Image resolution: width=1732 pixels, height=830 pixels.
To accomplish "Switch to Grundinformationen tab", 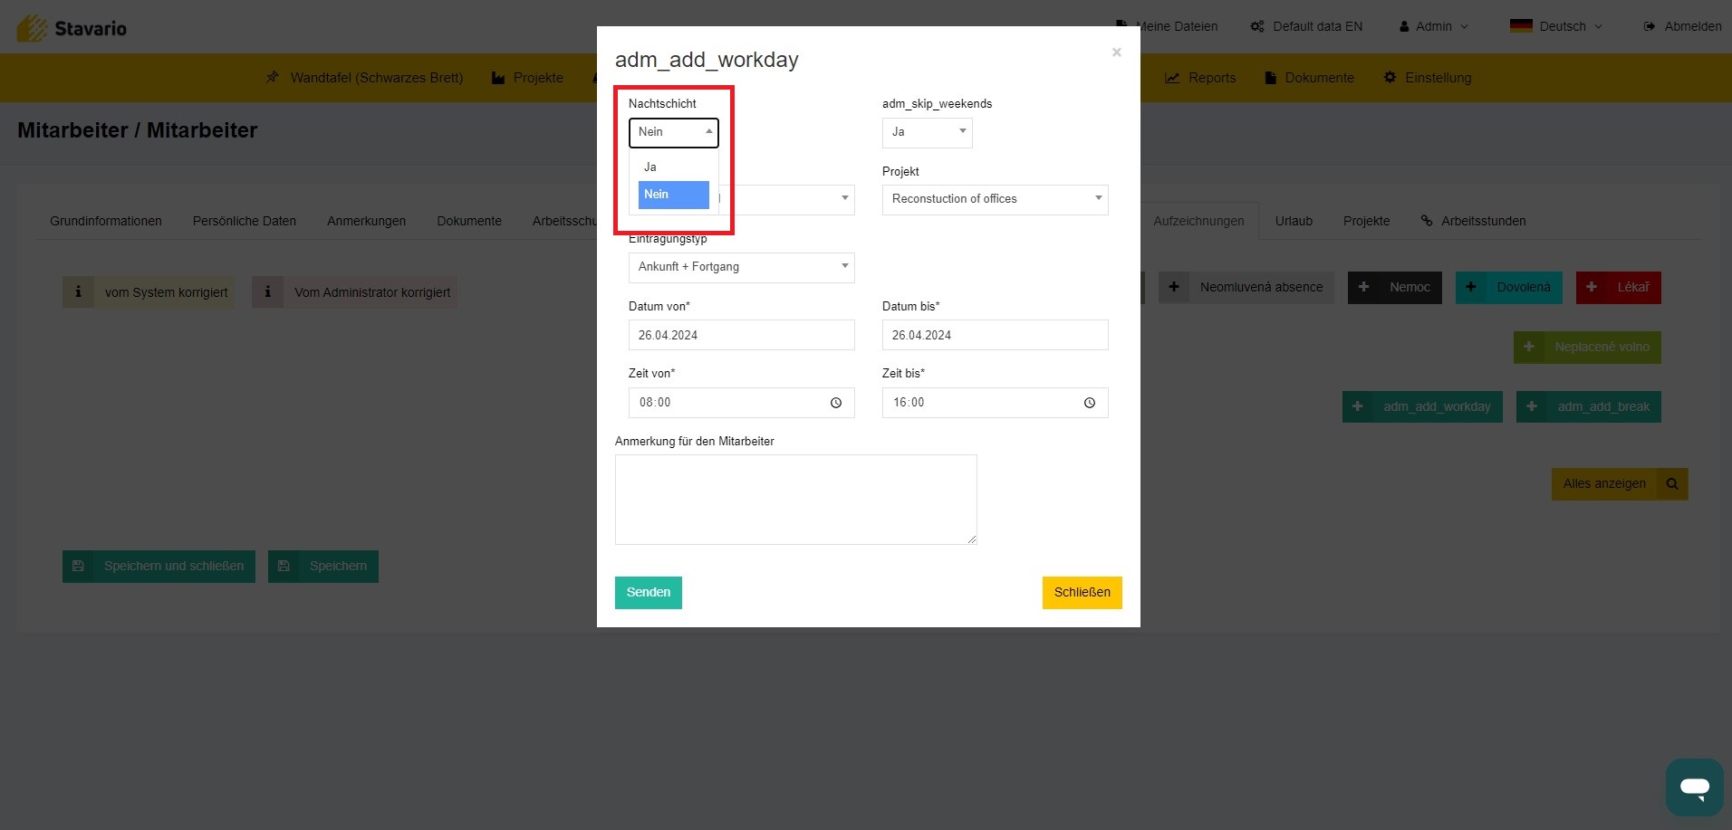I will (106, 221).
